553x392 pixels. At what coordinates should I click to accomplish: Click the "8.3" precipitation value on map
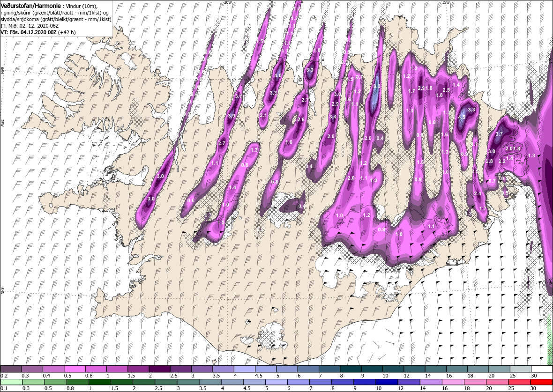pyautogui.click(x=377, y=86)
